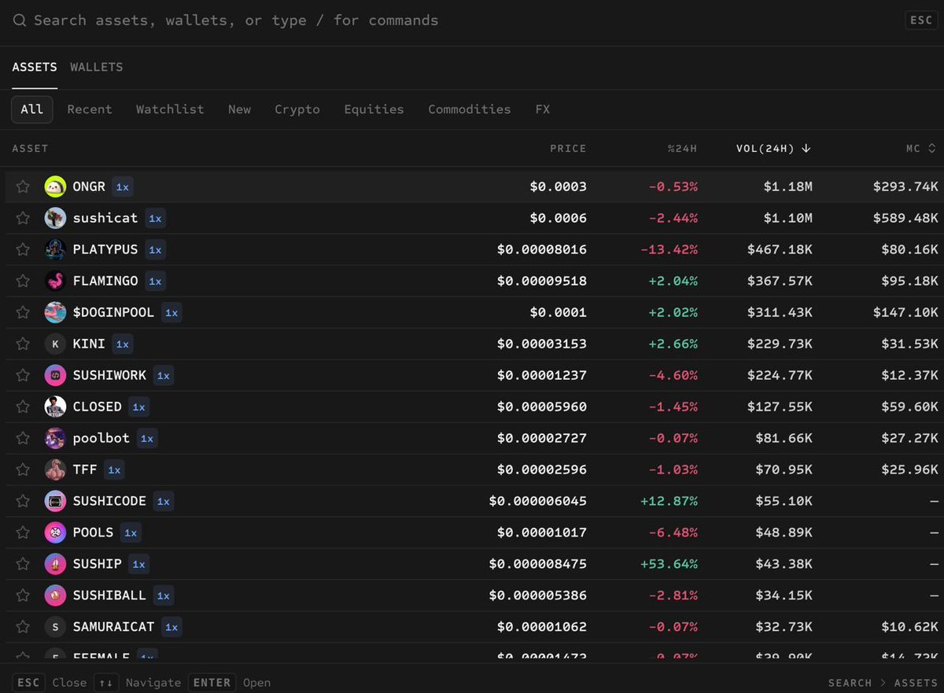Click the SUSHIP +53.64% change value
The height and width of the screenshot is (693, 944).
click(x=669, y=564)
